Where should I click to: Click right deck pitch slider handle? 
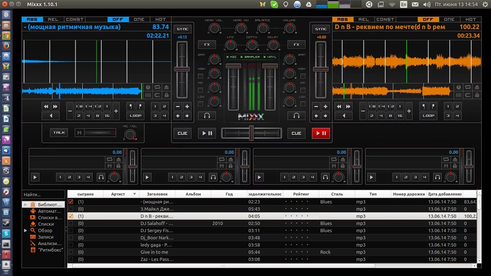pos(321,69)
